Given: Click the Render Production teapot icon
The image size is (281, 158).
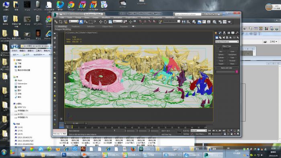Looking at the screenshot, I should 229,22.
